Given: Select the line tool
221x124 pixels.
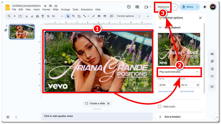Looking at the screenshot, I should [x=85, y=16].
